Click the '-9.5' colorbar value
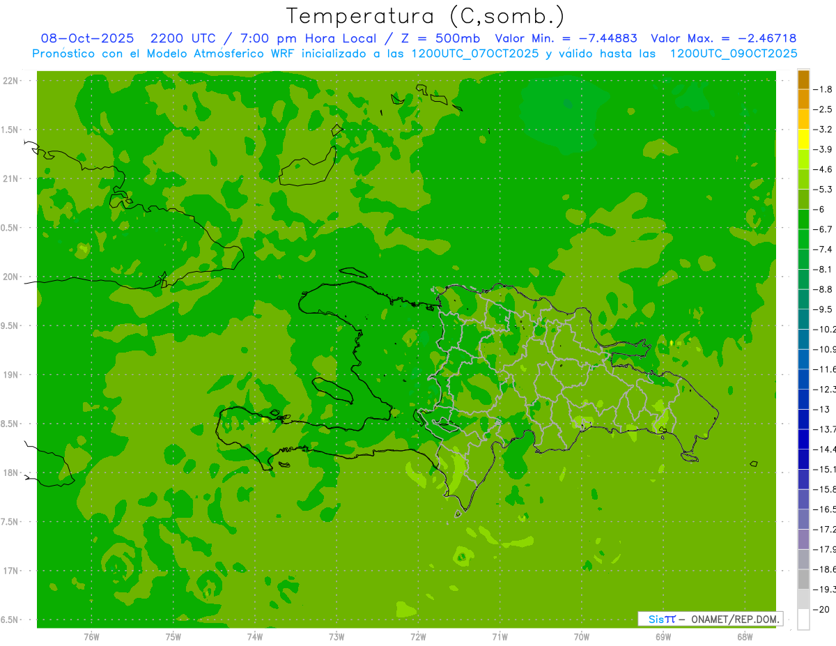This screenshot has height=646, width=836. 823,309
